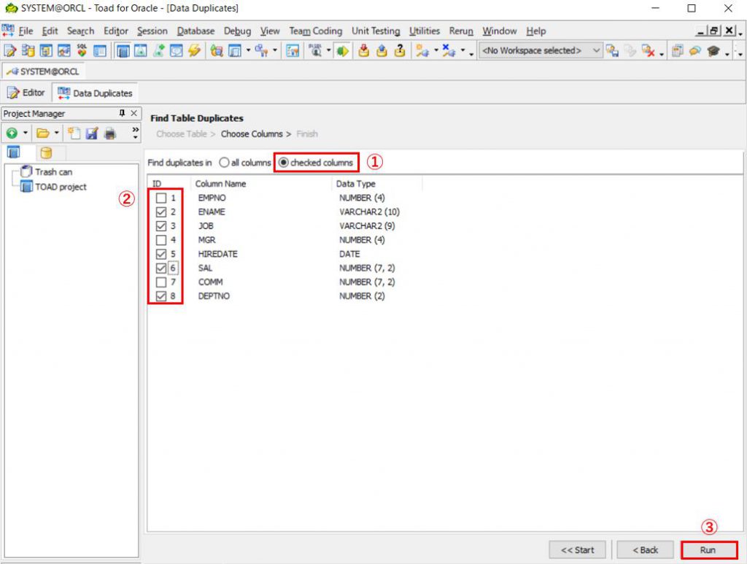
Task: Open the Database menu
Action: pyautogui.click(x=196, y=31)
